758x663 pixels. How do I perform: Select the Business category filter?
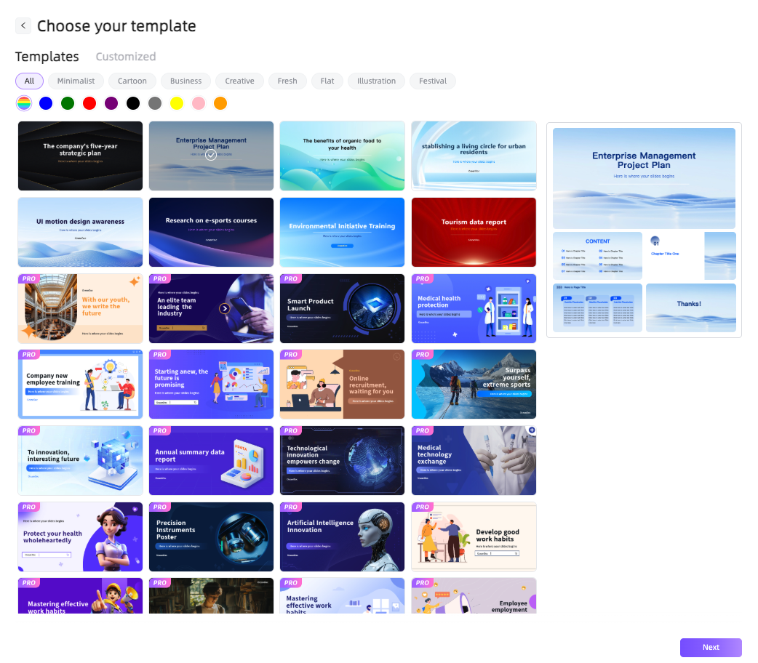pos(186,81)
